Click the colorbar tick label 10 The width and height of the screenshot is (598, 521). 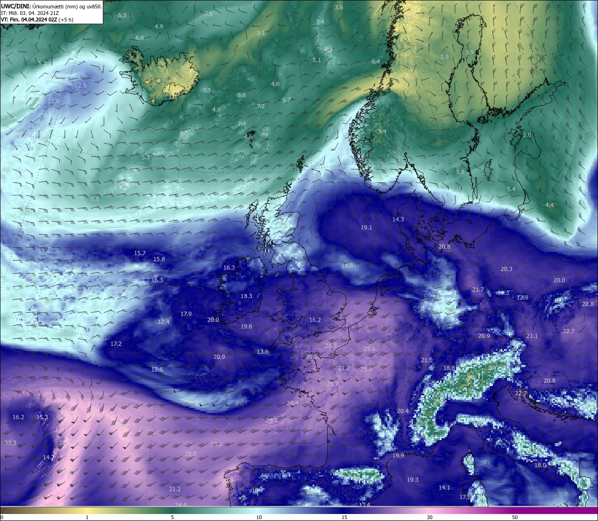tap(258, 517)
